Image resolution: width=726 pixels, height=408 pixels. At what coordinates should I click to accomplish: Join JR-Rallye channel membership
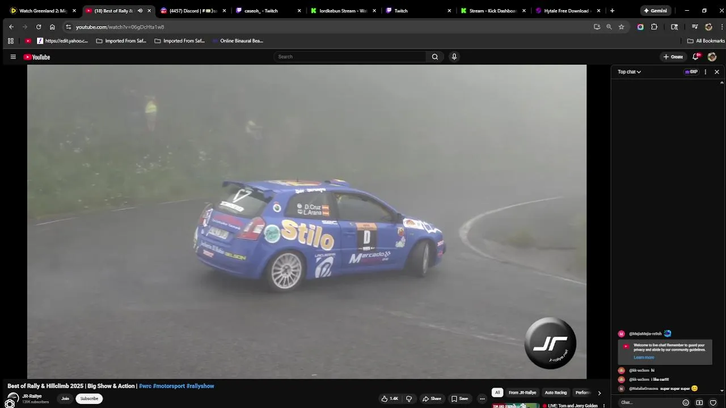[65, 399]
